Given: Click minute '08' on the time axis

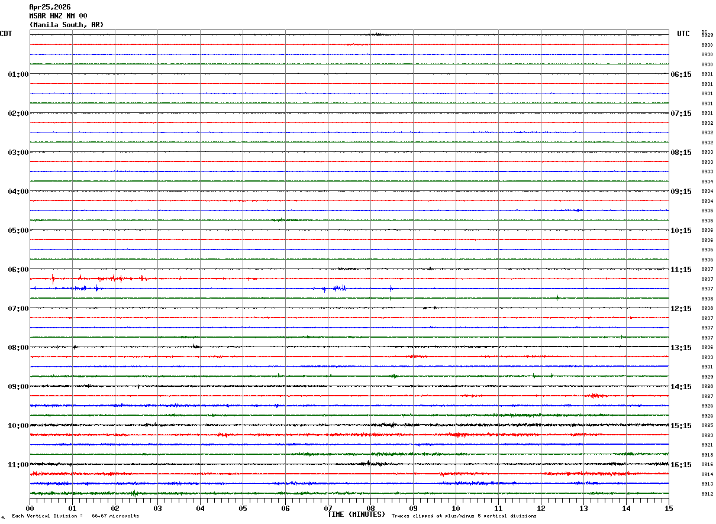Looking at the screenshot, I should (x=370, y=508).
